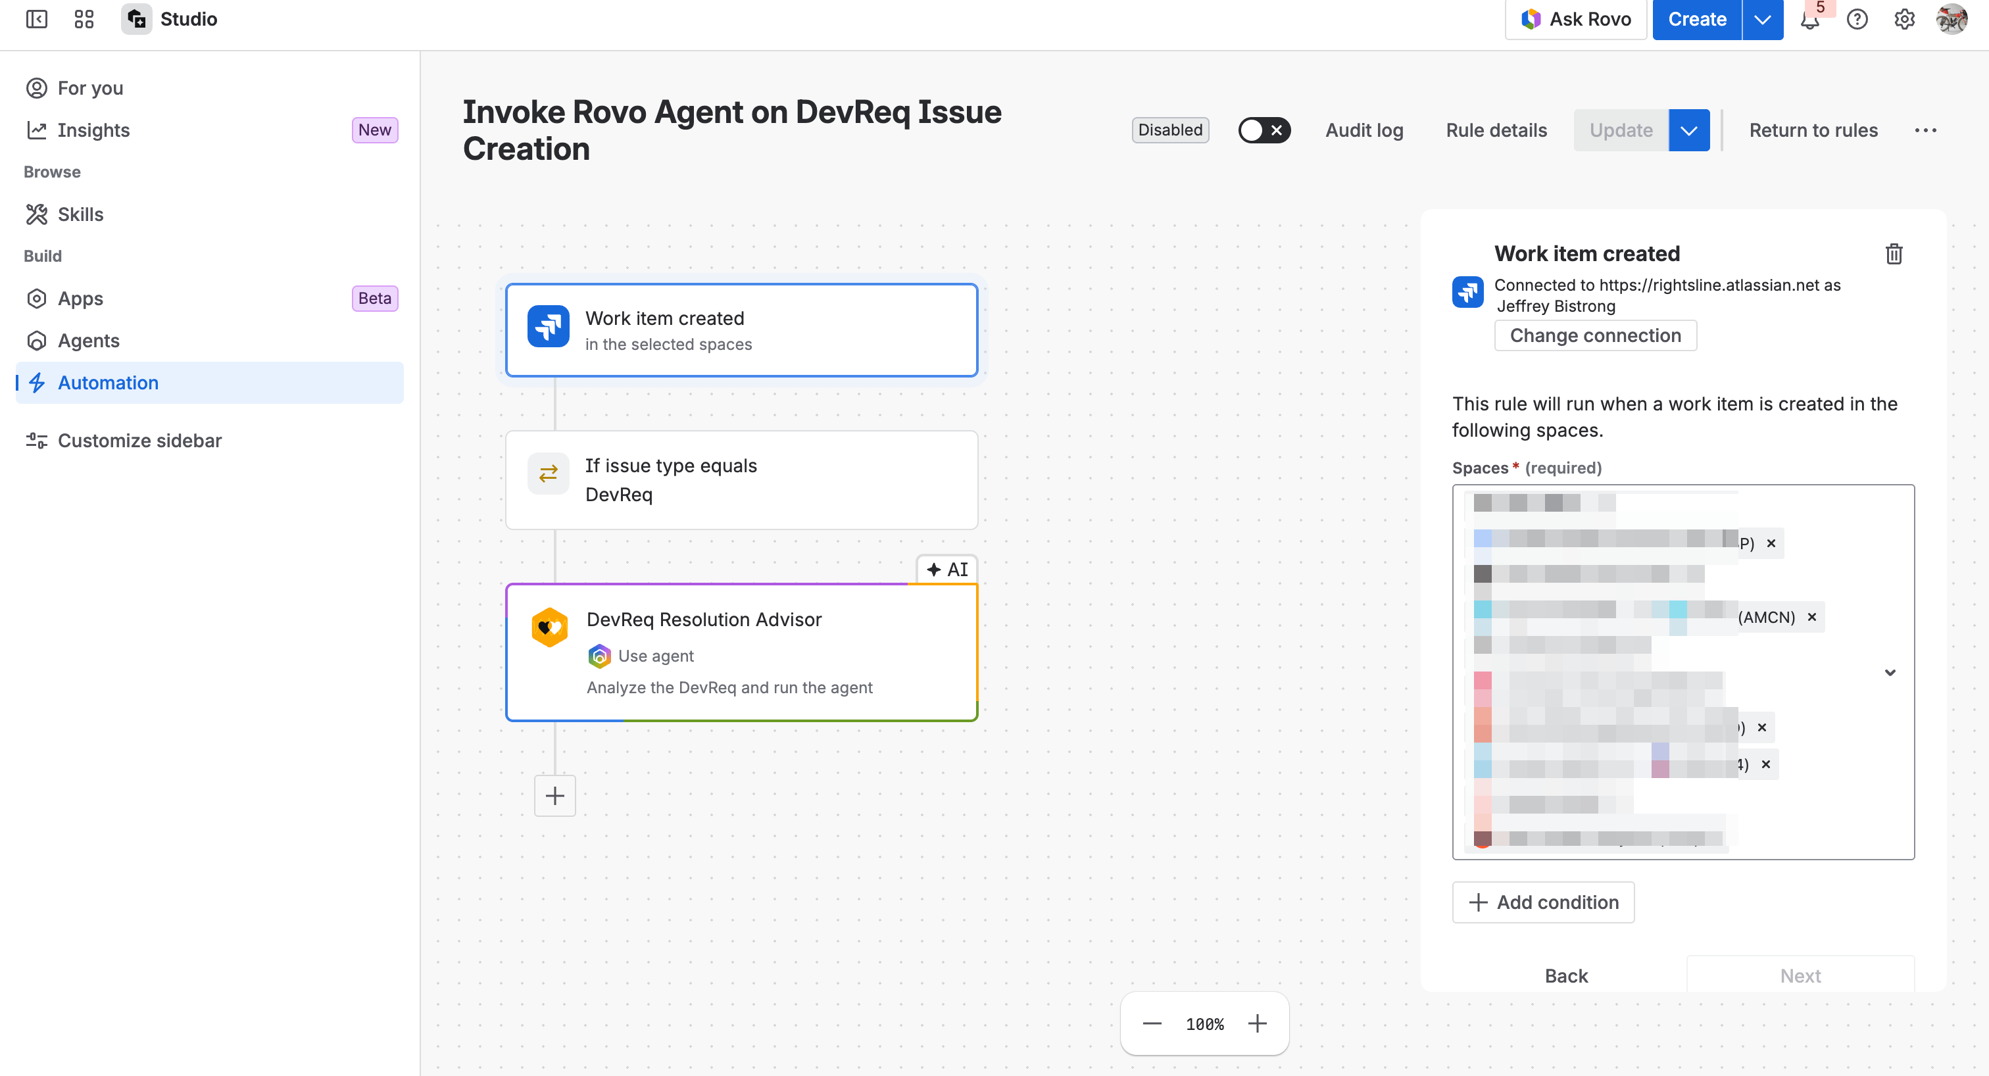Open the app switcher grid icon

point(84,19)
